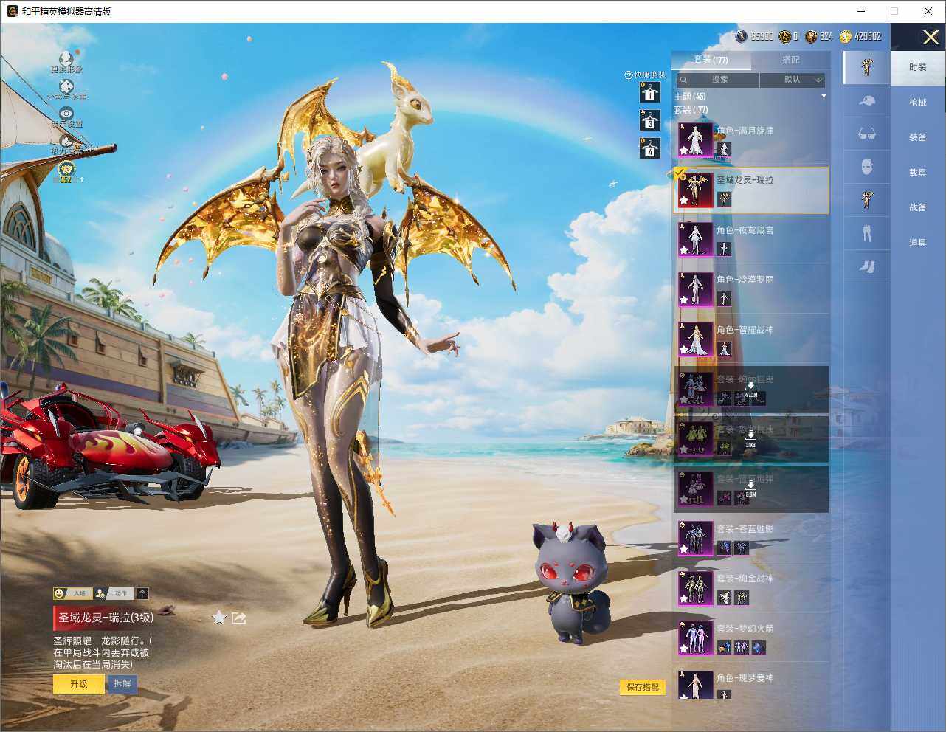Collapse the 主题 (45) section triangle

click(824, 97)
